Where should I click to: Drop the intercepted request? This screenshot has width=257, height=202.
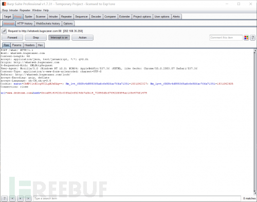click(x=35, y=38)
